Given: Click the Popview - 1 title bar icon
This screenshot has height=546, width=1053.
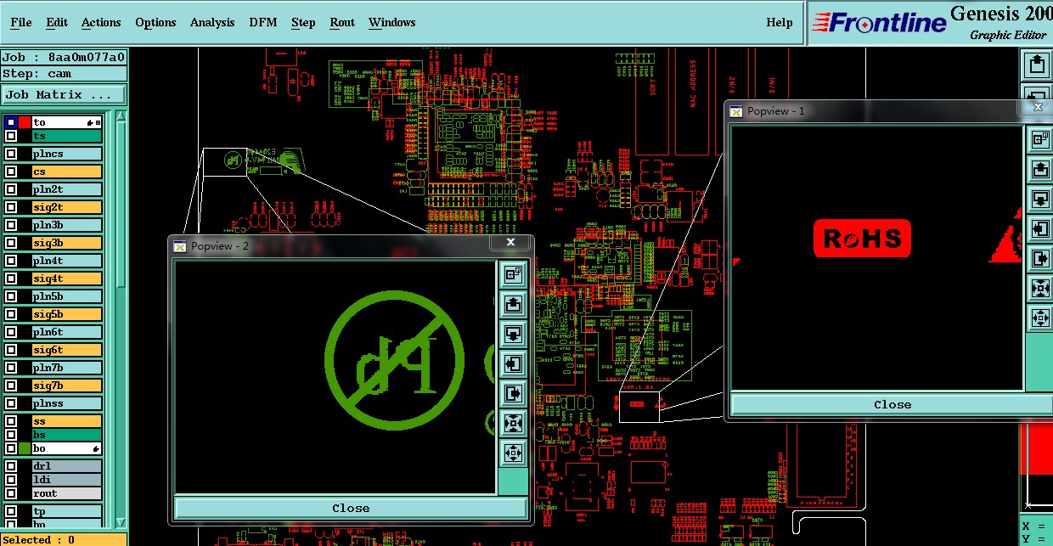Looking at the screenshot, I should coord(736,111).
